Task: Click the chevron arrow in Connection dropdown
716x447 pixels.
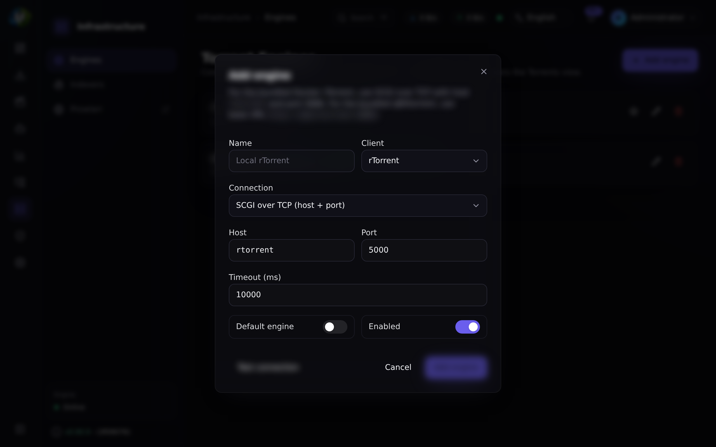Action: (476, 205)
